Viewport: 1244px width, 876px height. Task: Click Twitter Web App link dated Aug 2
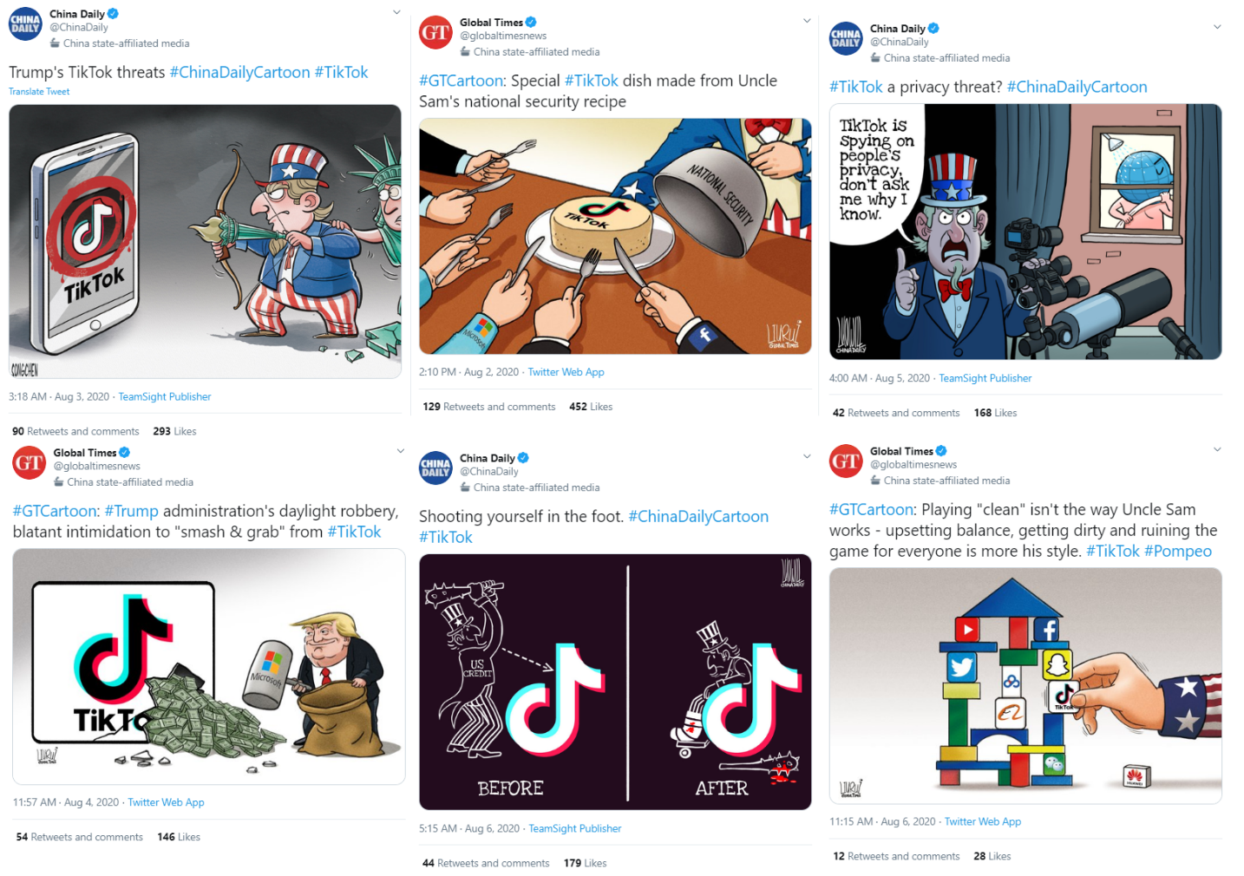coord(566,372)
